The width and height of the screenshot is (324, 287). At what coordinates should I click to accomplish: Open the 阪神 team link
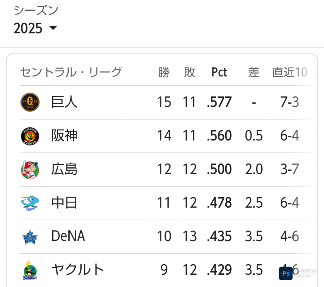(64, 136)
